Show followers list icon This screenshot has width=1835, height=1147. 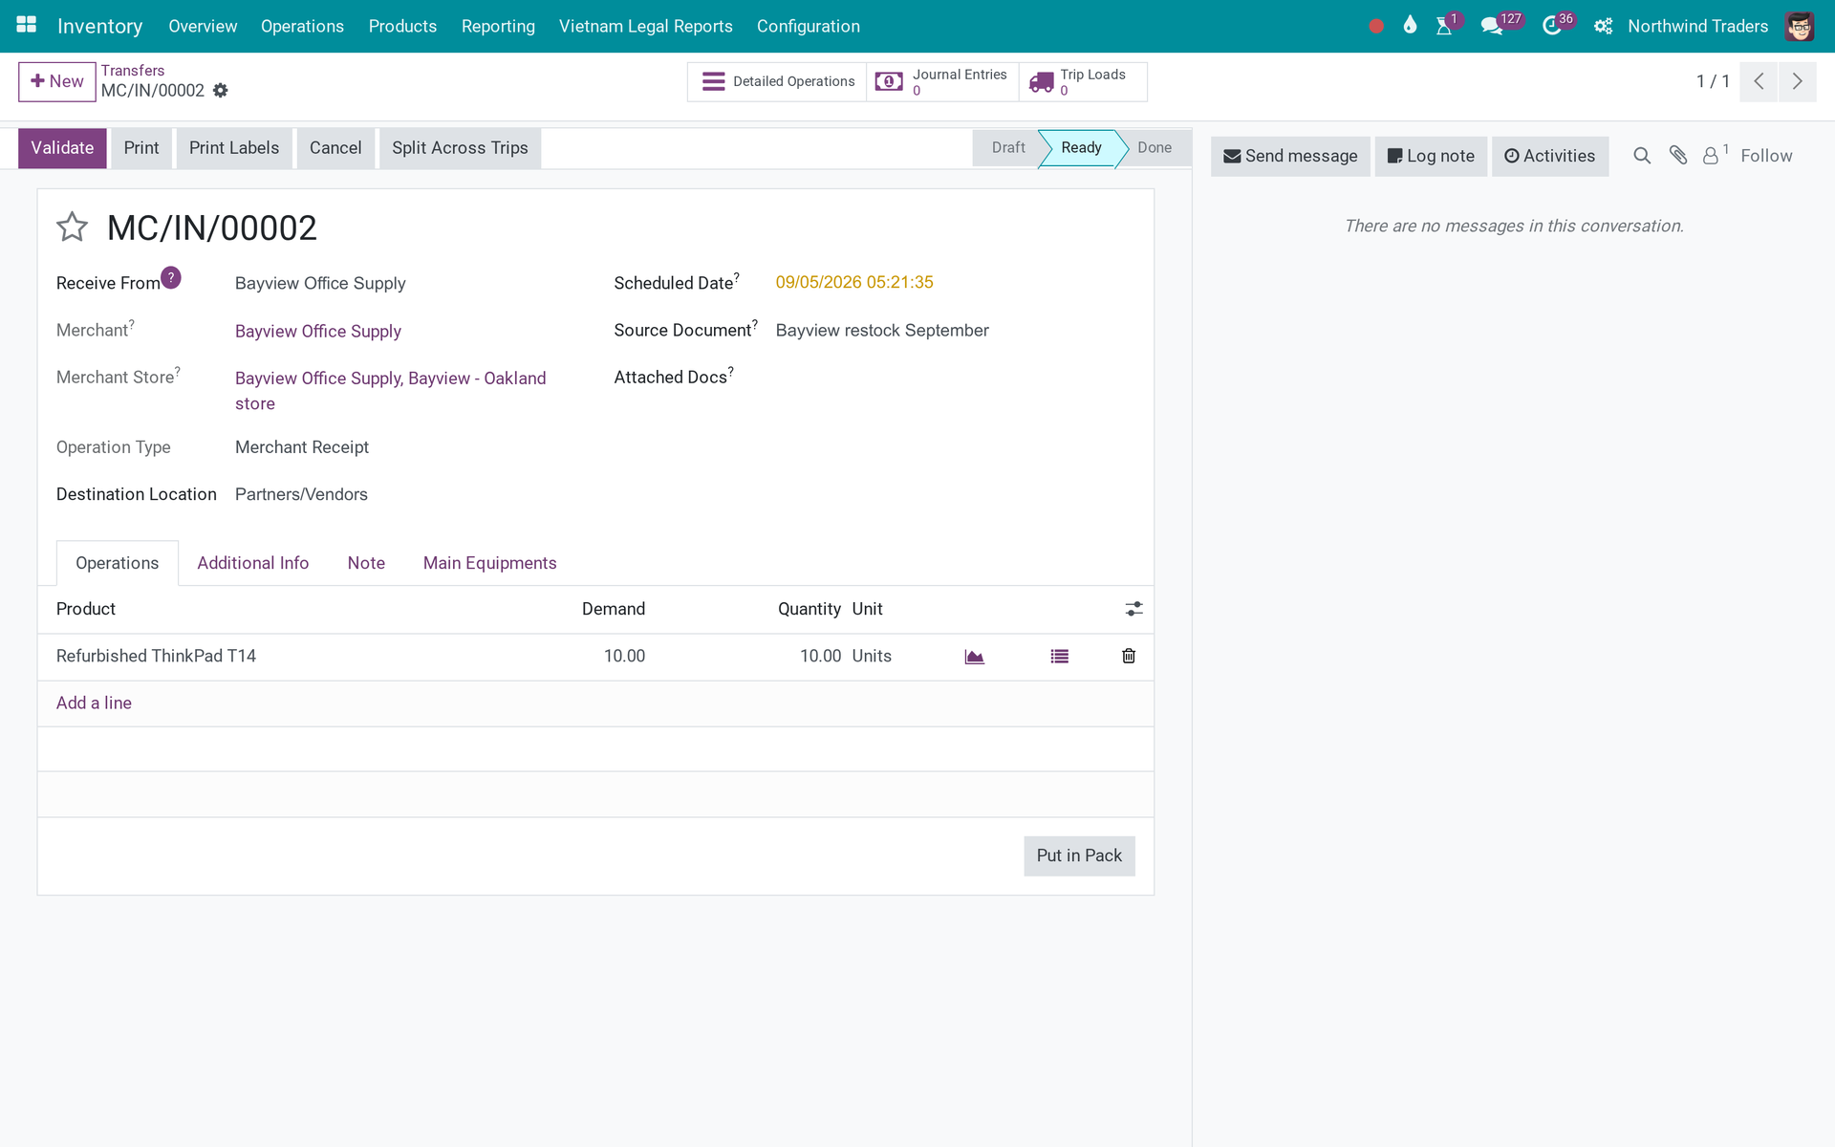click(x=1715, y=155)
